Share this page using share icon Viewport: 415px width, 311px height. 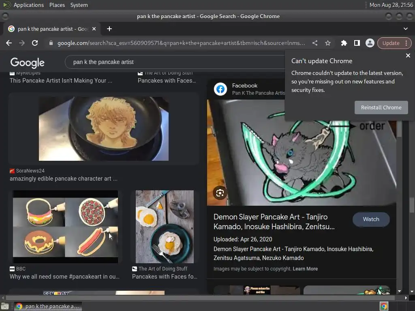(314, 43)
